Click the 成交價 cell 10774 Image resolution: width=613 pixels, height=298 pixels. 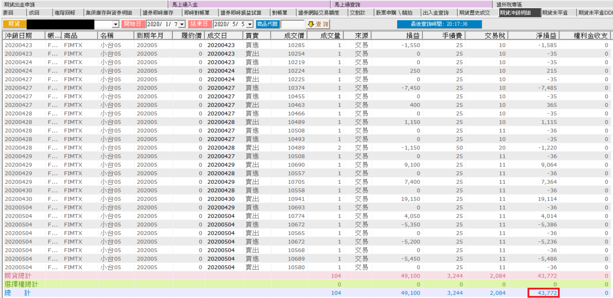[296, 216]
